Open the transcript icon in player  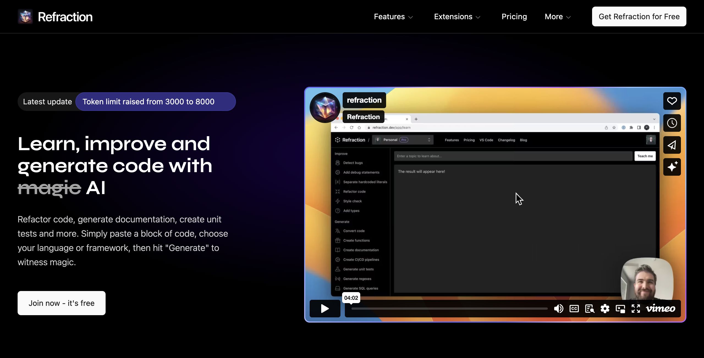pos(589,309)
